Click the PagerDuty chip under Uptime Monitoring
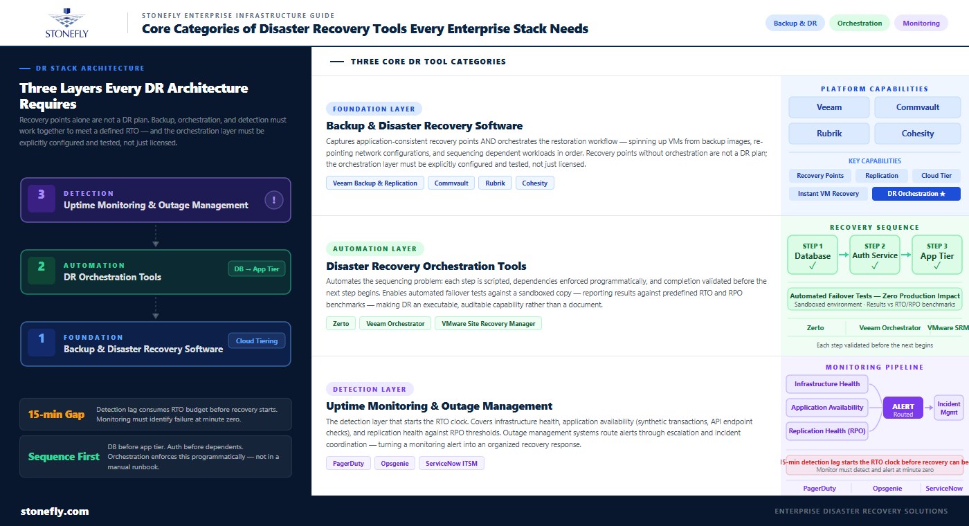The image size is (969, 526). 348,464
